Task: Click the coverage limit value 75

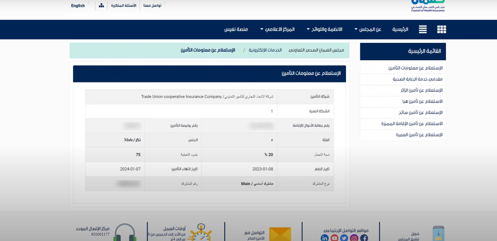Action: click(138, 155)
